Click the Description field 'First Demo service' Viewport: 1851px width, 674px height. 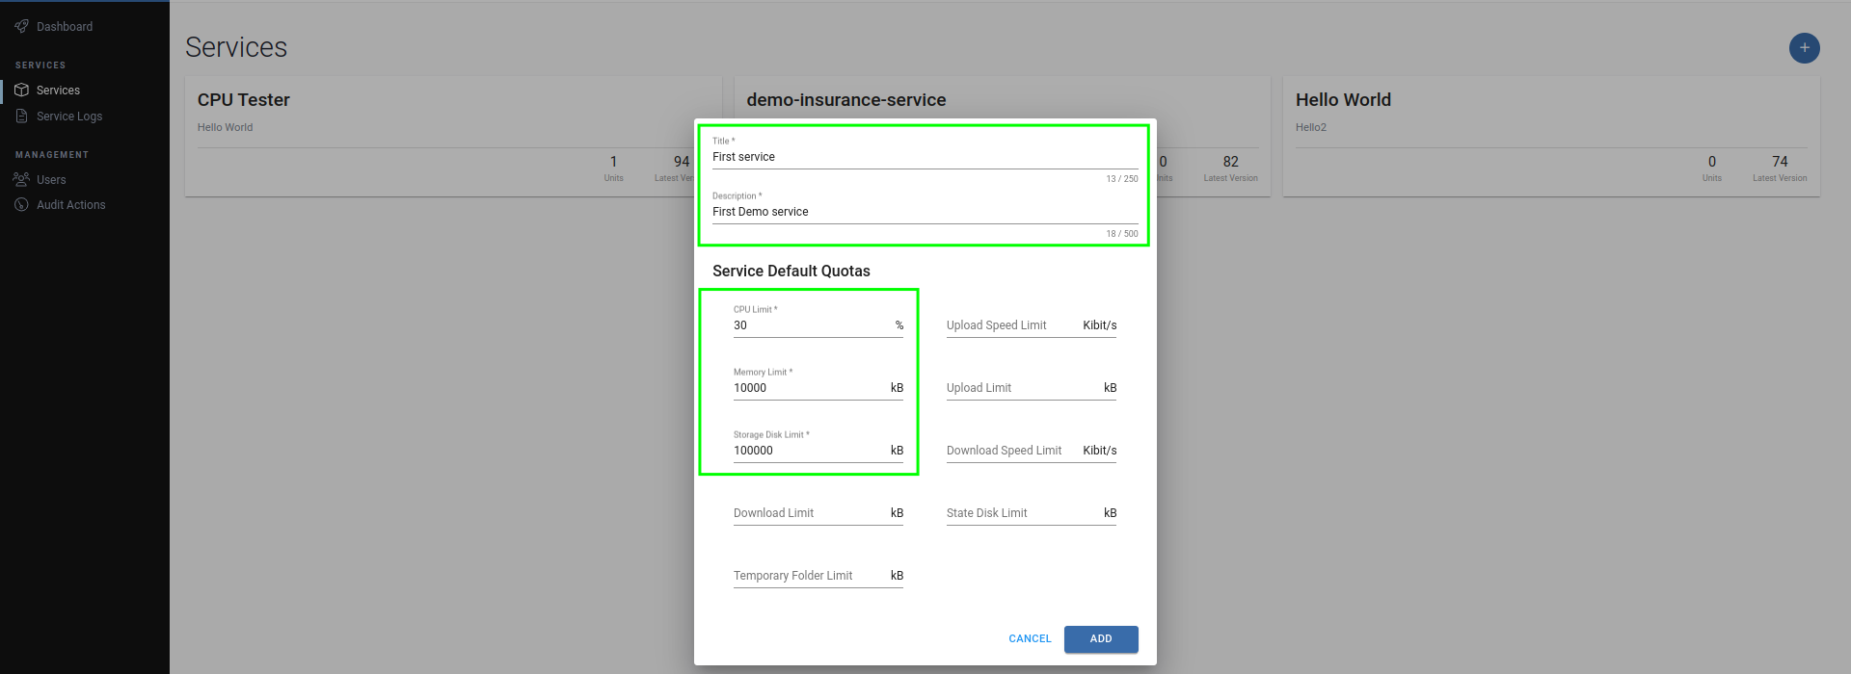coord(925,212)
